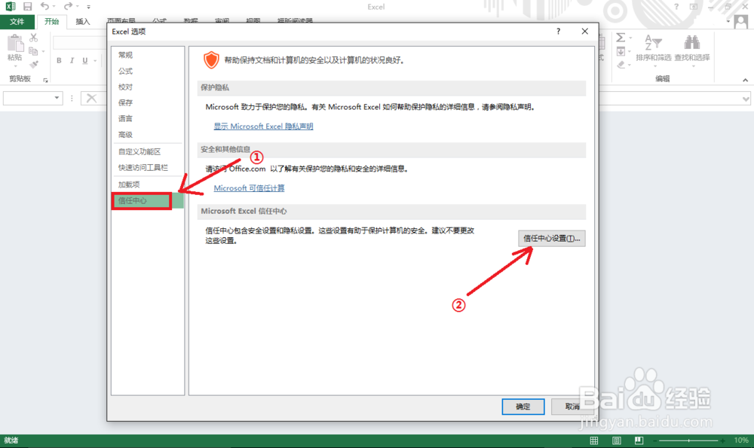
Task: Switch to Page Layout view icon
Action: pos(617,440)
